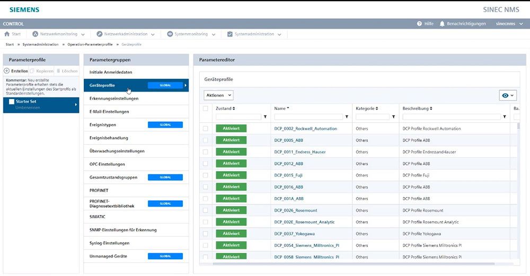Open the Aktionen dropdown

218,95
